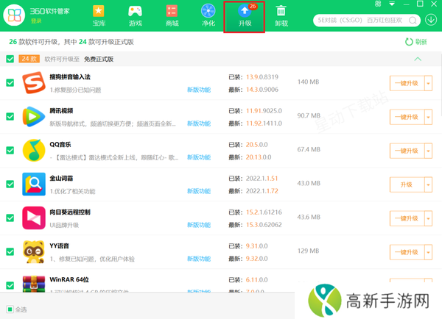Screen dimensions: 442x319
Task: Click the 登录 login link
Action: (x=36, y=21)
